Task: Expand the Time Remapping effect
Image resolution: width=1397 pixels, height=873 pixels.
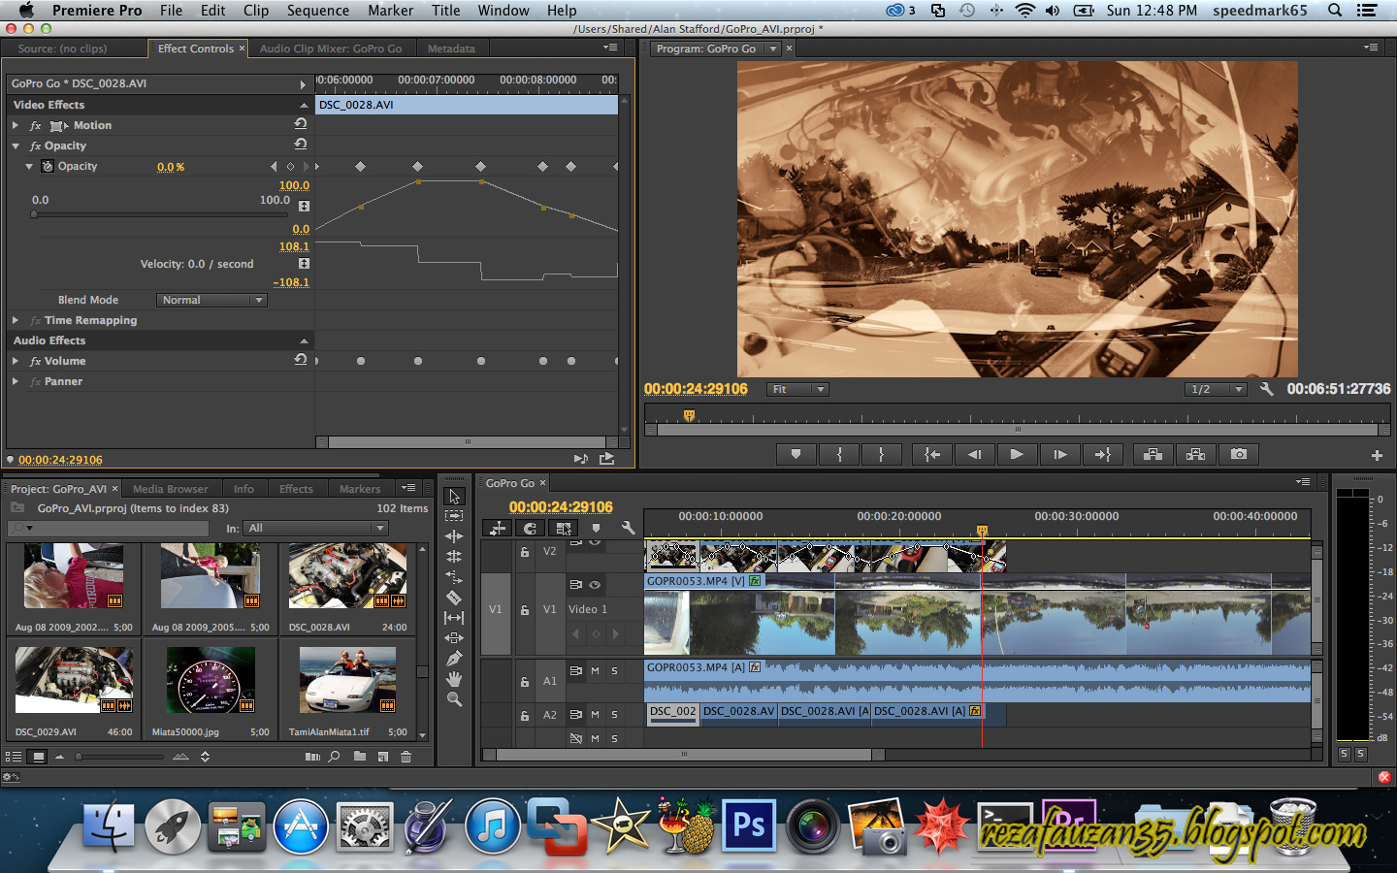Action: (x=16, y=320)
